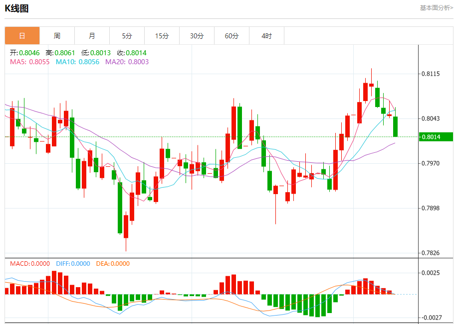Click the MA10 0.8056 legend label
Screen dimensions: 456x324
77,62
